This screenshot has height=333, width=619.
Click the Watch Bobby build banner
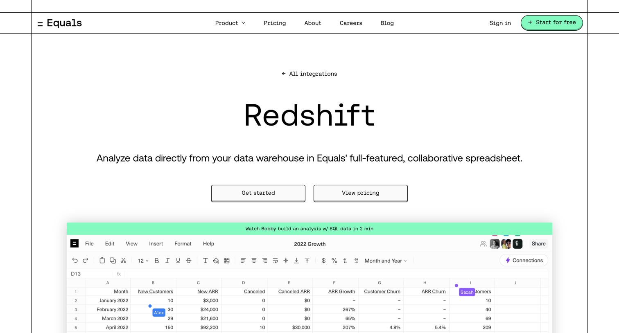309,229
